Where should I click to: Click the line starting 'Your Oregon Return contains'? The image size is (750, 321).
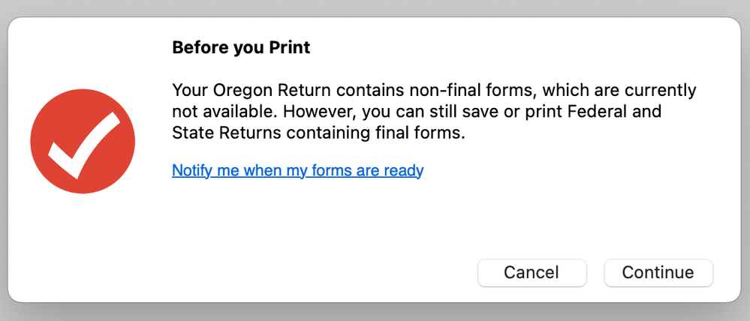434,90
